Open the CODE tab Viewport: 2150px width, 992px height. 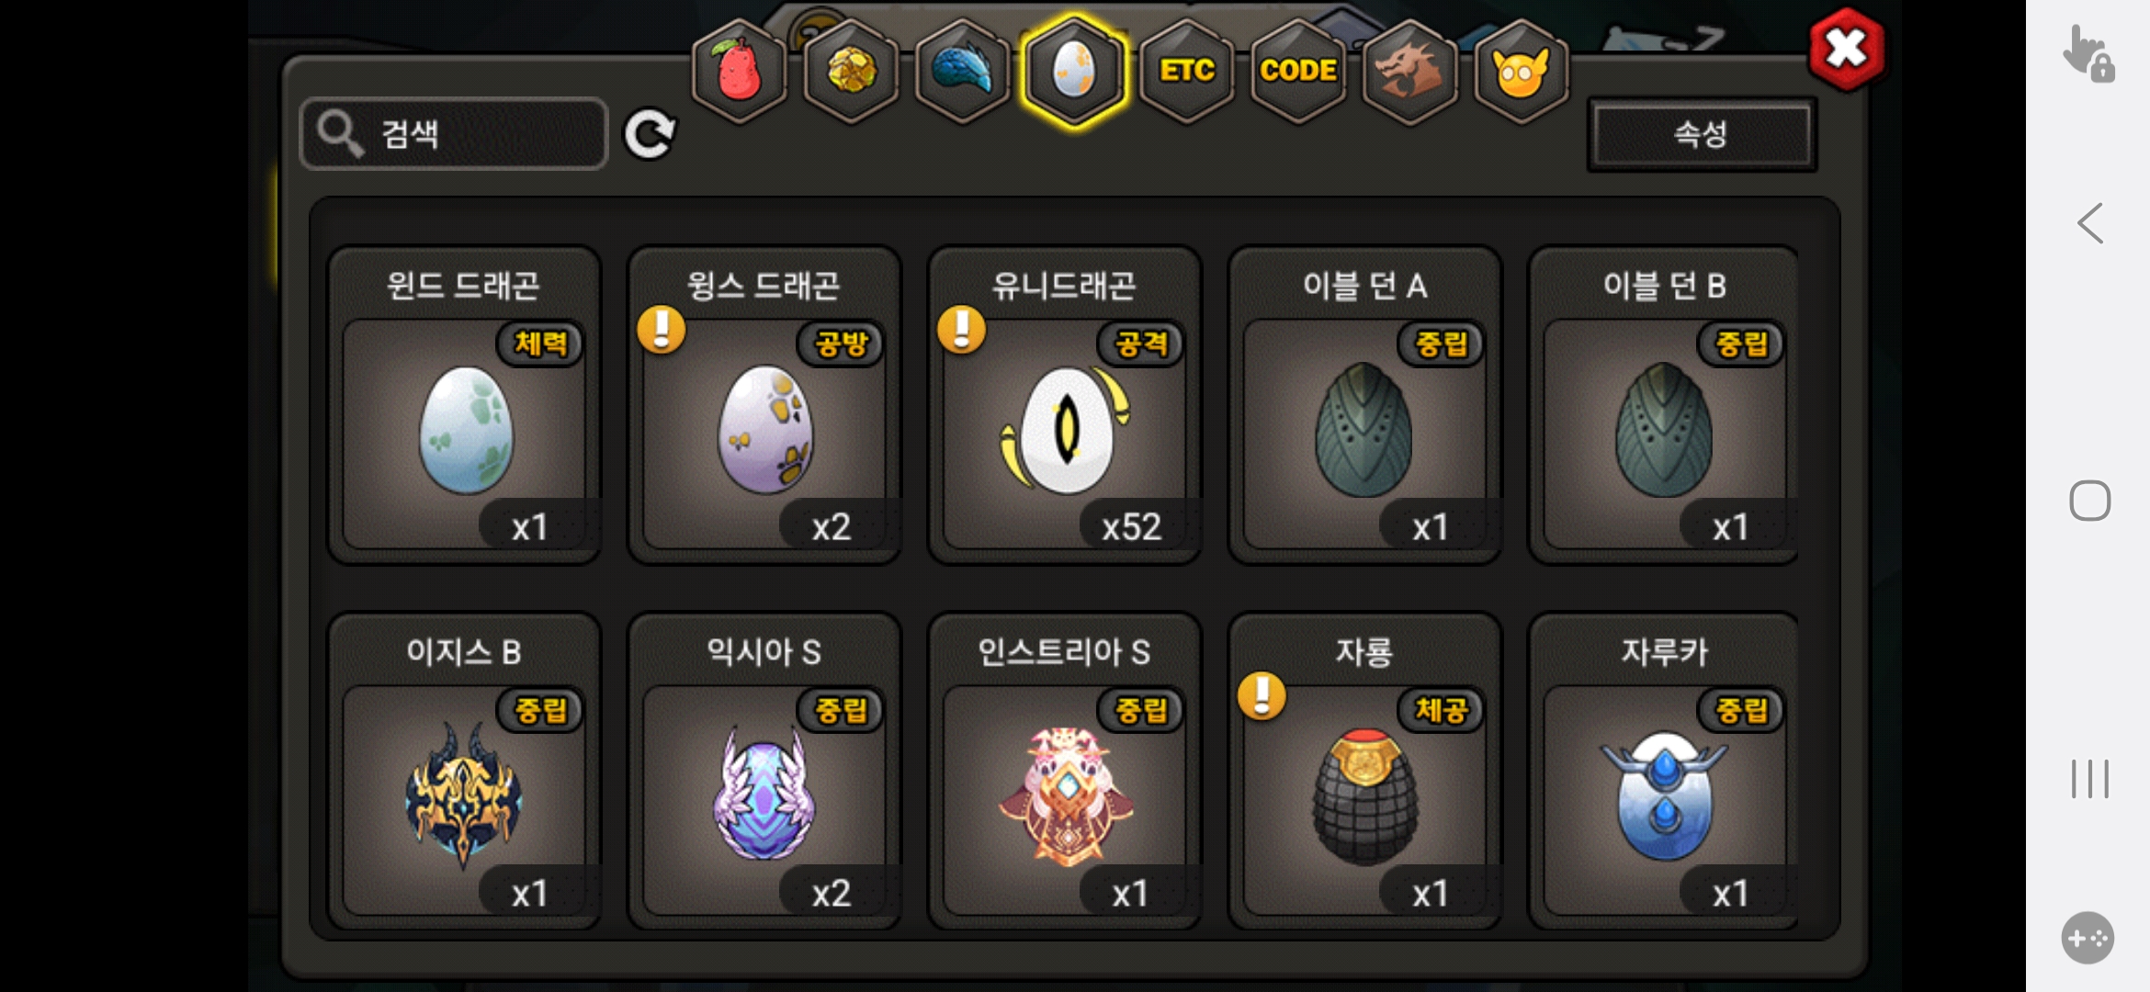click(x=1298, y=72)
